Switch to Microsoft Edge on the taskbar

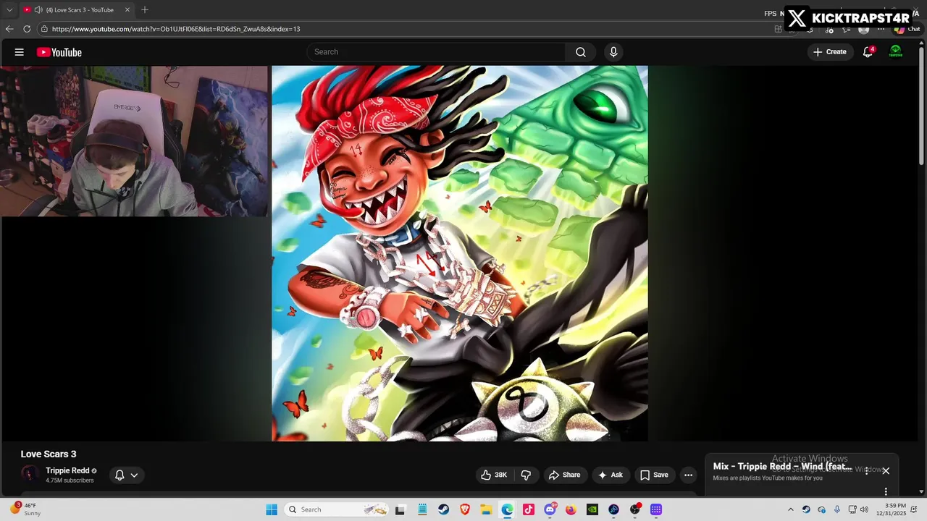click(507, 509)
